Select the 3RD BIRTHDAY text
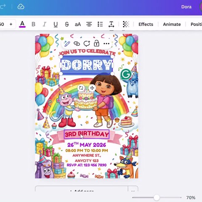Screen dimensions: 202x202 tap(87, 134)
